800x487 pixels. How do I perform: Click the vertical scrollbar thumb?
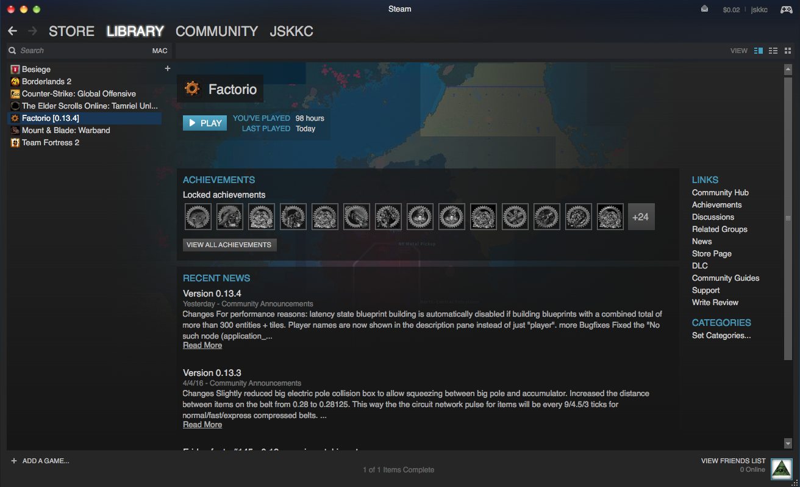pyautogui.click(x=788, y=218)
